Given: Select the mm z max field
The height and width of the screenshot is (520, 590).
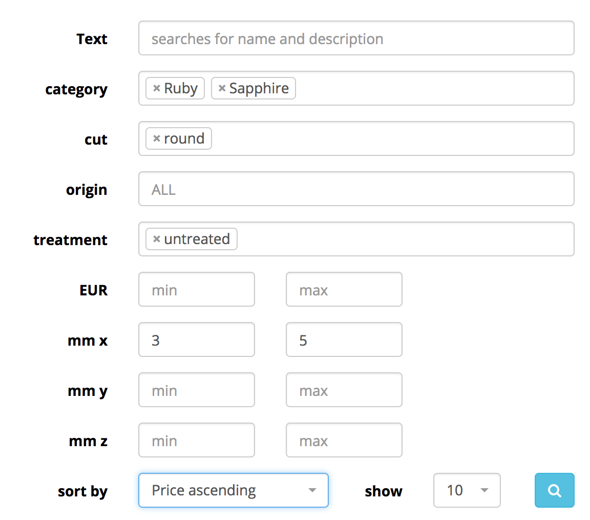Looking at the screenshot, I should [x=344, y=440].
